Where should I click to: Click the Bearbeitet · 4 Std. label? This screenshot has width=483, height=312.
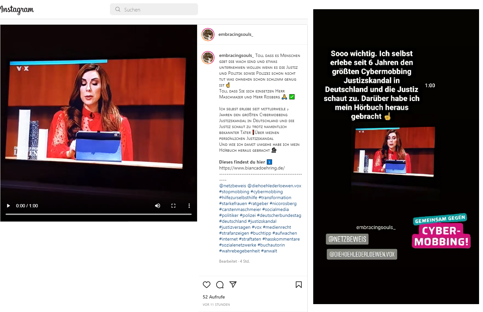(234, 261)
